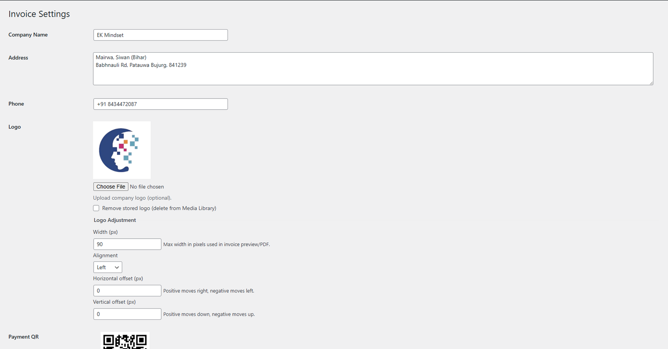
Task: Click the Company Name label
Action: pyautogui.click(x=28, y=35)
